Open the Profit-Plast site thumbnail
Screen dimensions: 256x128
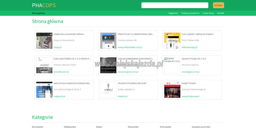[x=108, y=41]
